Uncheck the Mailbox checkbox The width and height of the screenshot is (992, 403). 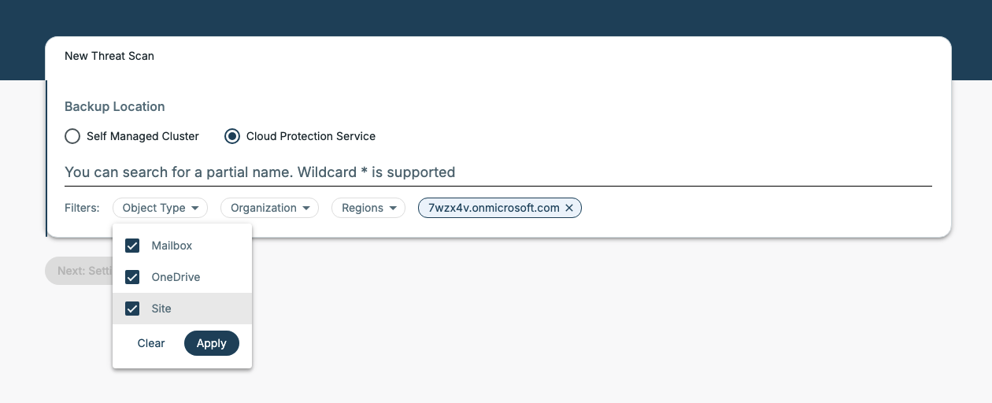click(132, 246)
